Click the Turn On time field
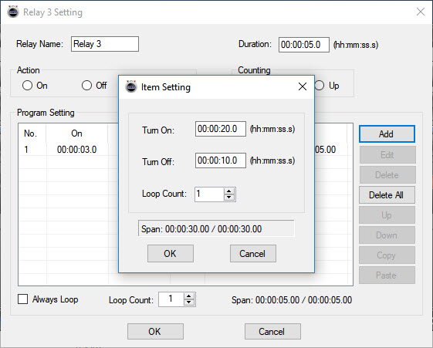The image size is (433, 348). (x=221, y=129)
